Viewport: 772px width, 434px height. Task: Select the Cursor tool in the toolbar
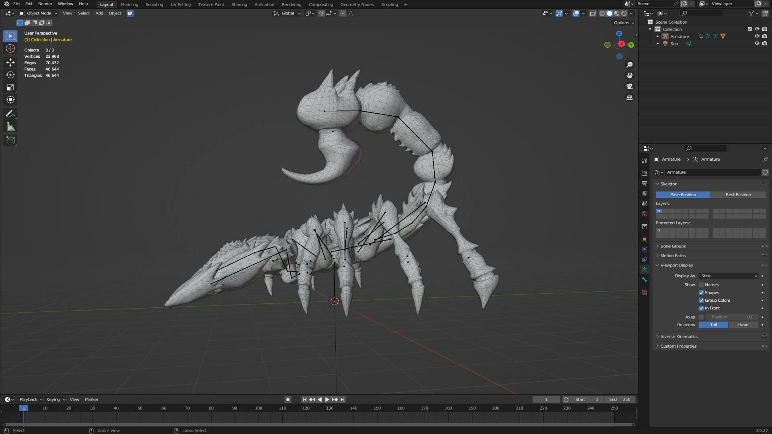[10, 49]
